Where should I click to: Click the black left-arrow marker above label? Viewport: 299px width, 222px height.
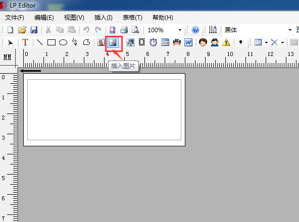[30, 71]
